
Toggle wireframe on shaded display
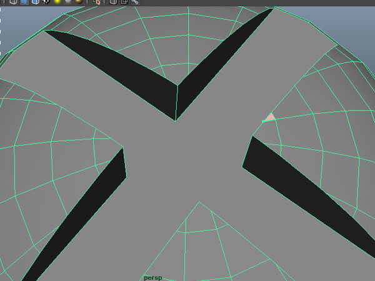pos(35,2)
